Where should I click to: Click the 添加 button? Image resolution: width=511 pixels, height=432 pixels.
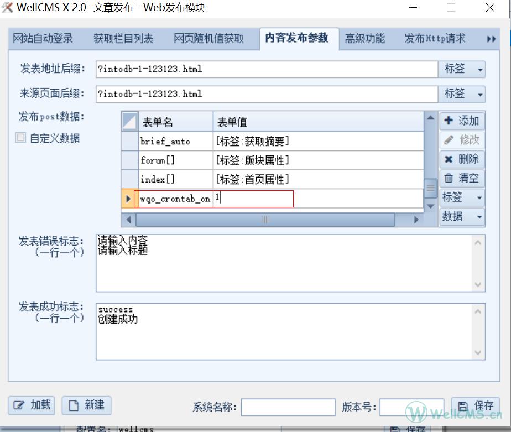coord(462,121)
